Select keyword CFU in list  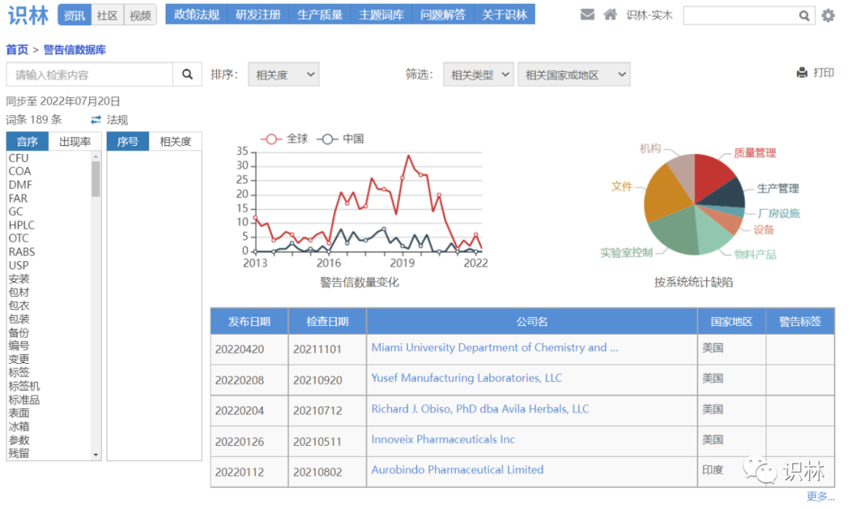click(18, 159)
